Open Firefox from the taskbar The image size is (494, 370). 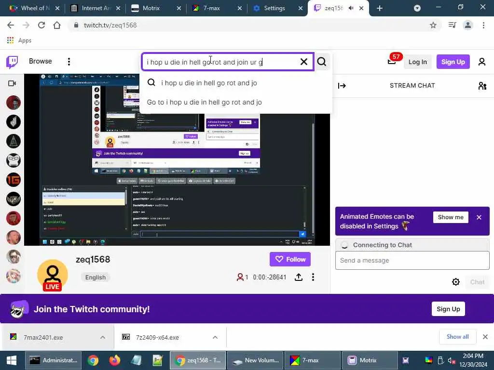115,360
